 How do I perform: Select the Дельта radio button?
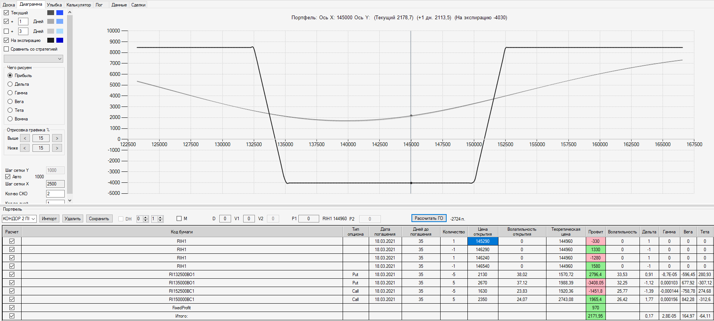[x=10, y=84]
